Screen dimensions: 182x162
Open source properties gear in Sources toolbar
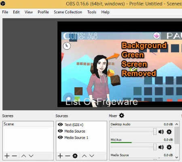pyautogui.click(x=75, y=156)
